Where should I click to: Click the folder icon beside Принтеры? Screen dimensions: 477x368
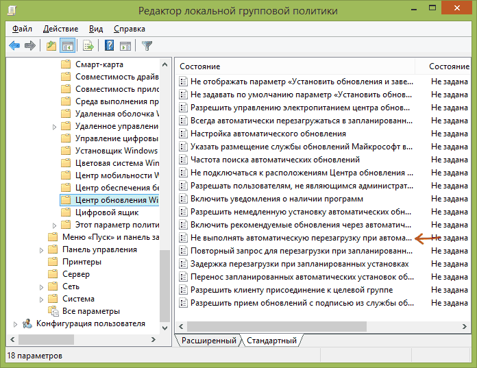(53, 262)
